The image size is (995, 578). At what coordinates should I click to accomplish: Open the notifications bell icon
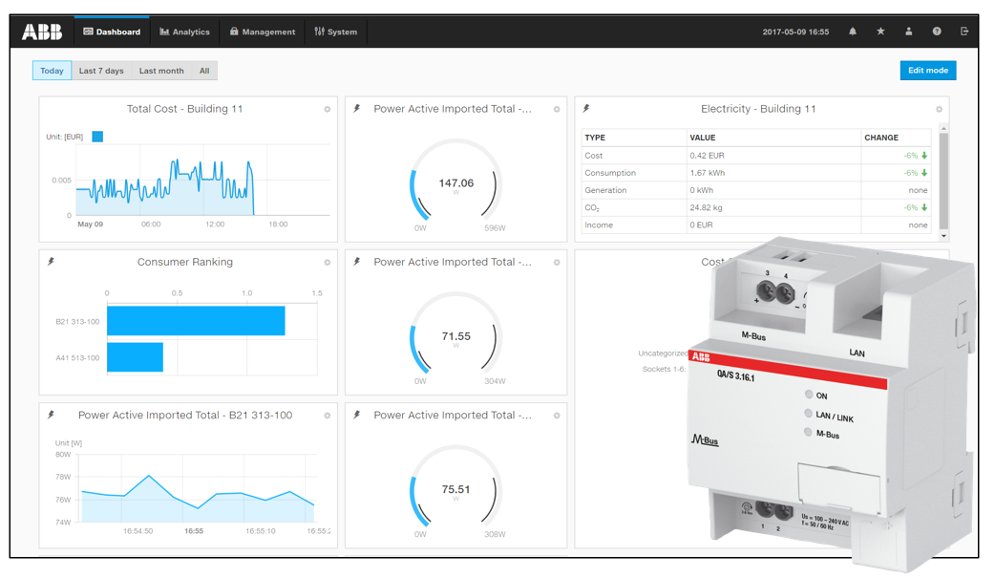pyautogui.click(x=852, y=32)
